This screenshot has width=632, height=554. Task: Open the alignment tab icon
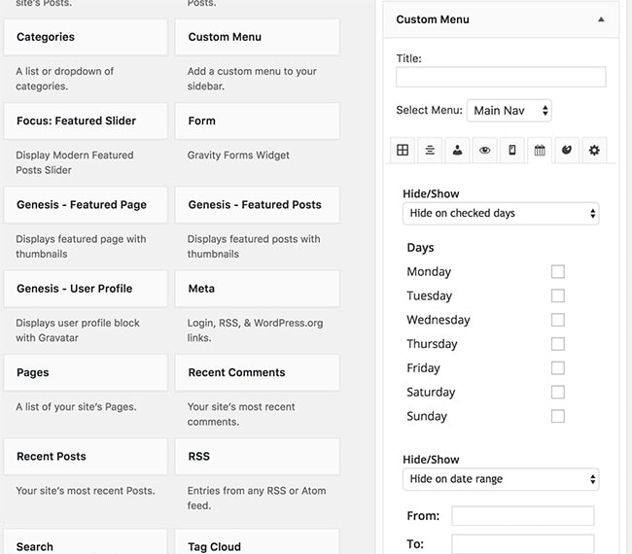click(430, 151)
